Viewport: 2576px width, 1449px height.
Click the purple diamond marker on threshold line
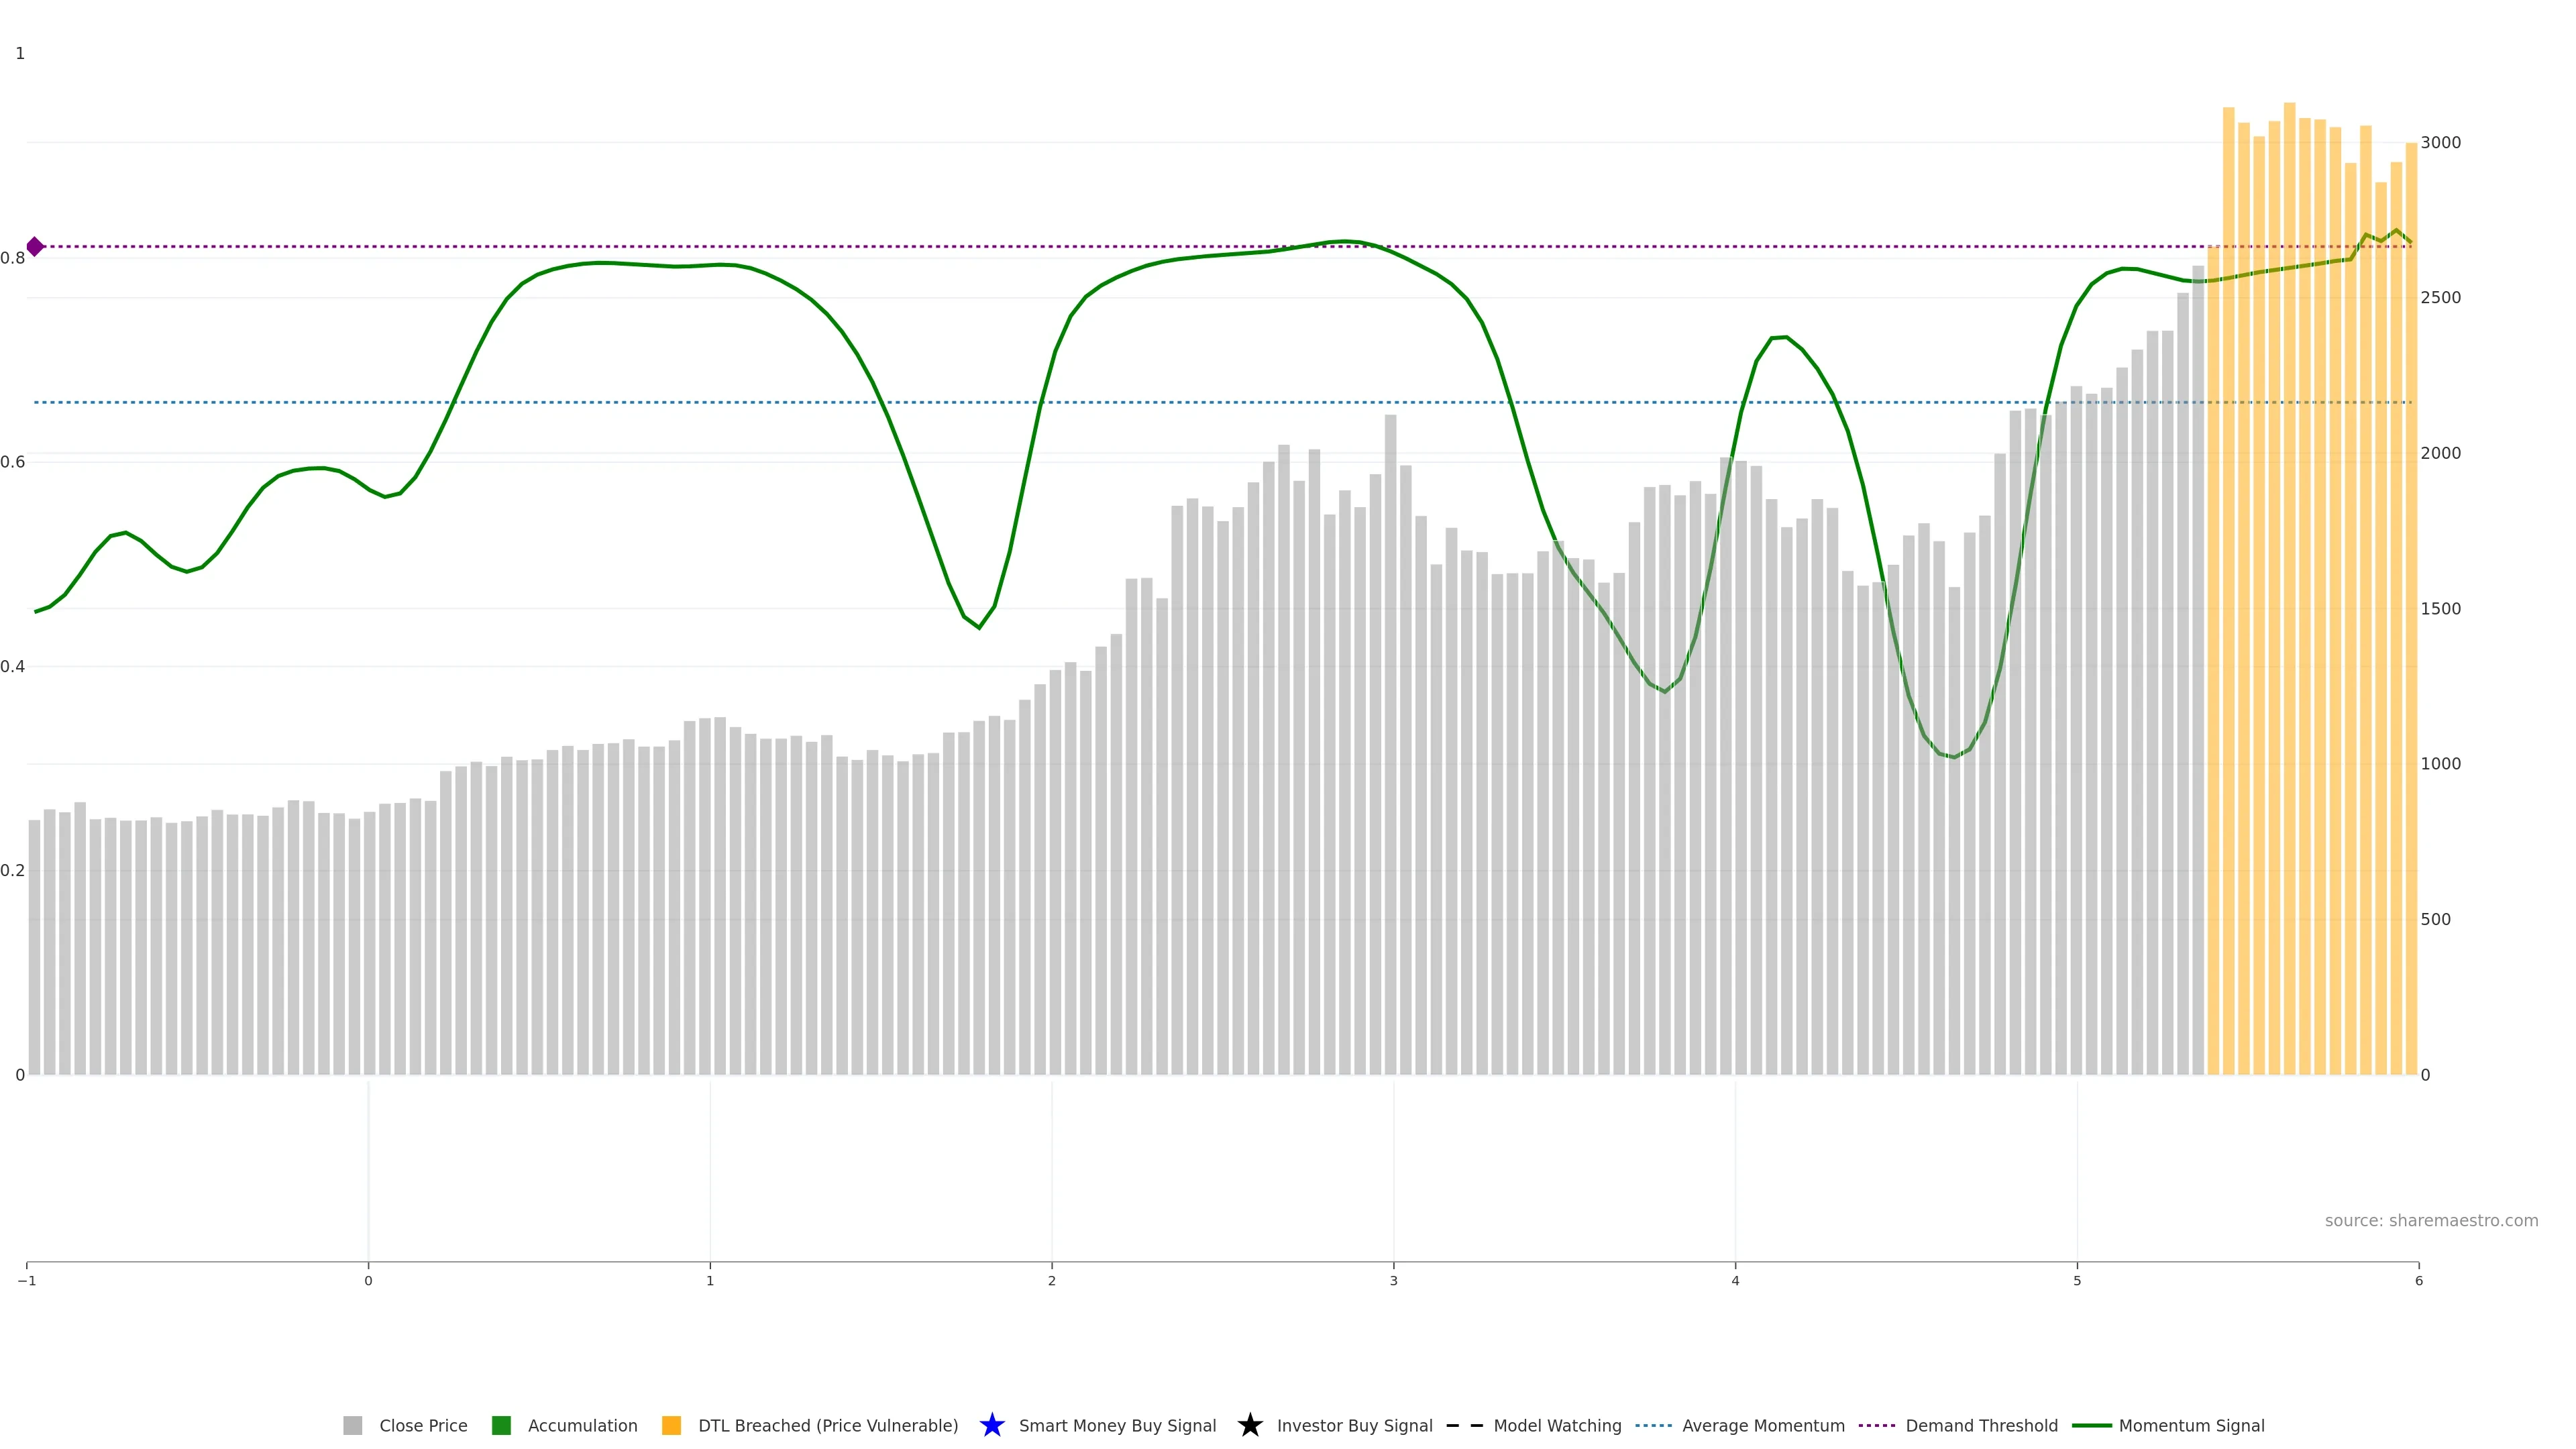pos(35,246)
